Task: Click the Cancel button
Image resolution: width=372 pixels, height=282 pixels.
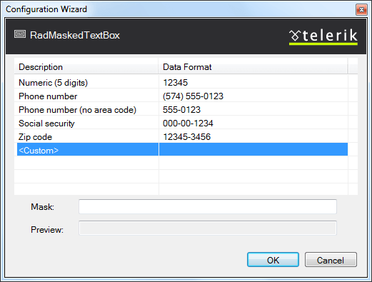Action: coord(331,260)
